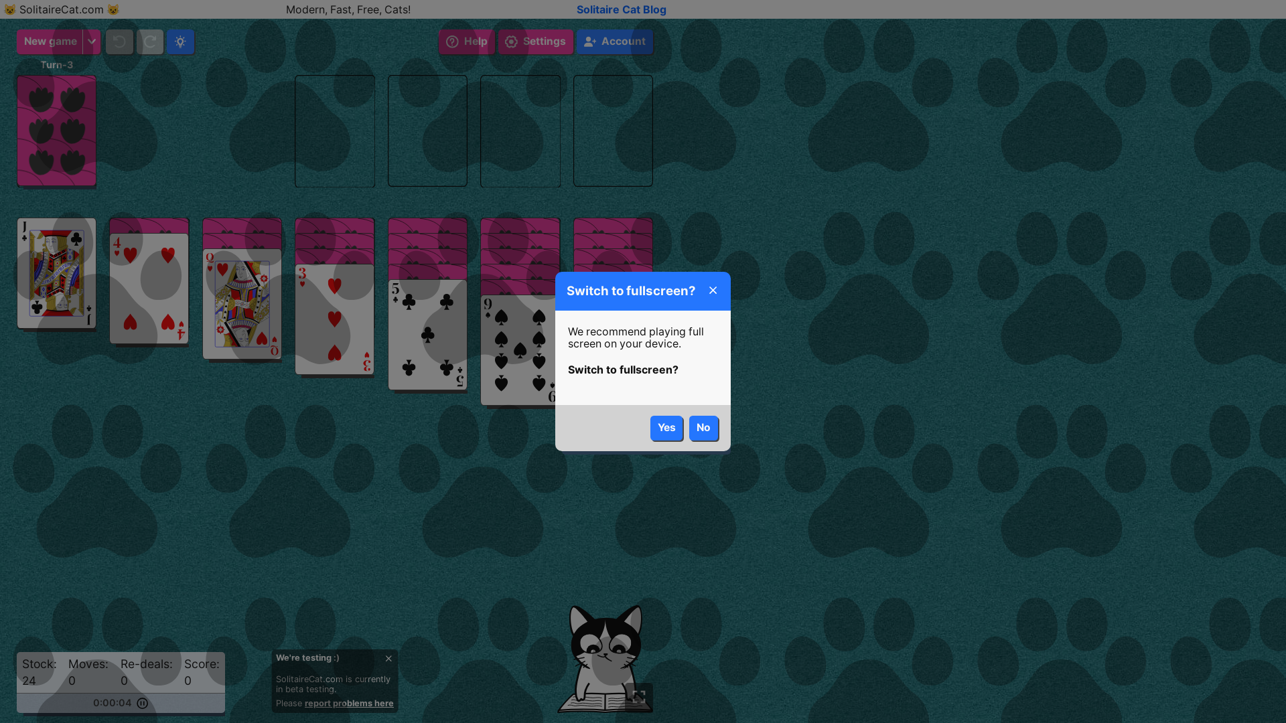Image resolution: width=1286 pixels, height=723 pixels.
Task: Select the 5 of clubs card
Action: 427,335
